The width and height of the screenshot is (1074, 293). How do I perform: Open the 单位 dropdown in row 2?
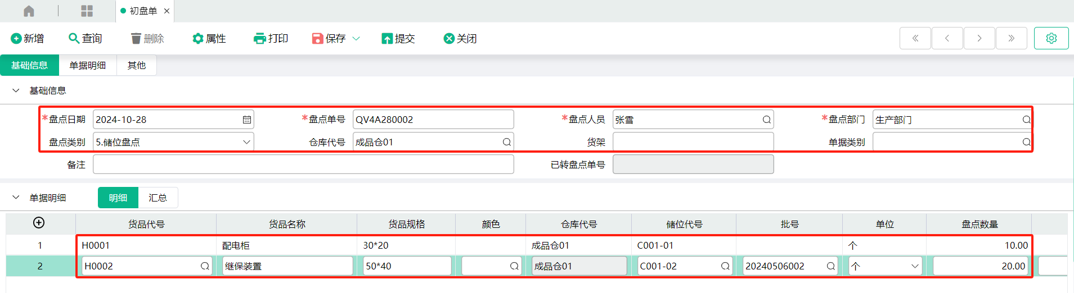point(915,266)
